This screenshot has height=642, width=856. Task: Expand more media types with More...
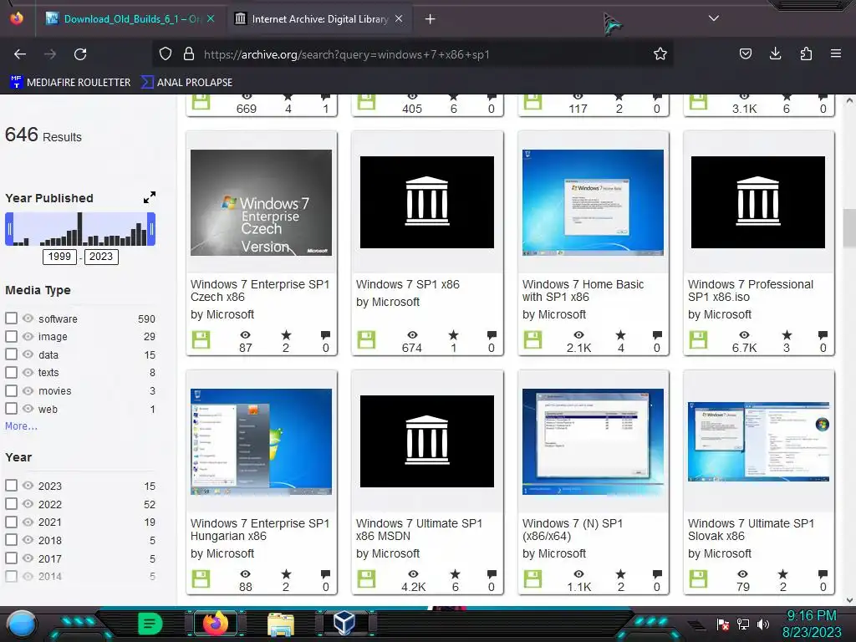coord(21,425)
